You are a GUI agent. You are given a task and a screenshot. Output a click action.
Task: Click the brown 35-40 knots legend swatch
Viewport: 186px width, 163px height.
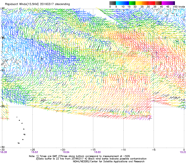158,3
